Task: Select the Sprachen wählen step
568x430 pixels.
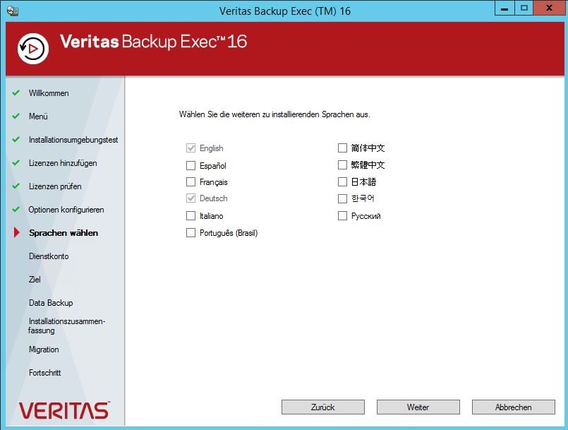Action: (64, 233)
